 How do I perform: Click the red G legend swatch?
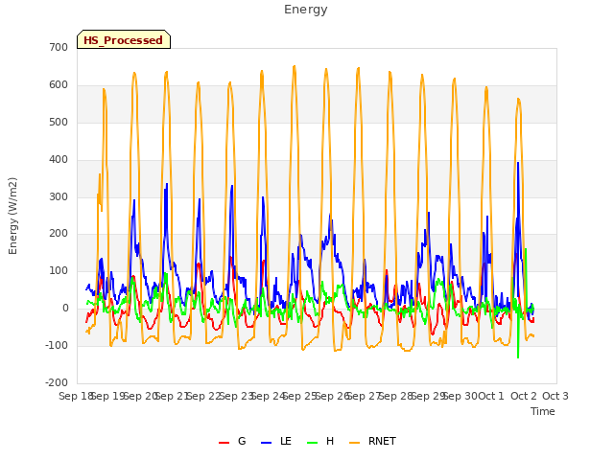[x=224, y=443]
